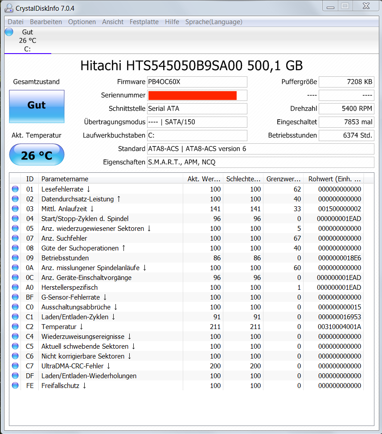Click the status icon in row C2 Temperatur
This screenshot has width=382, height=434.
click(15, 326)
